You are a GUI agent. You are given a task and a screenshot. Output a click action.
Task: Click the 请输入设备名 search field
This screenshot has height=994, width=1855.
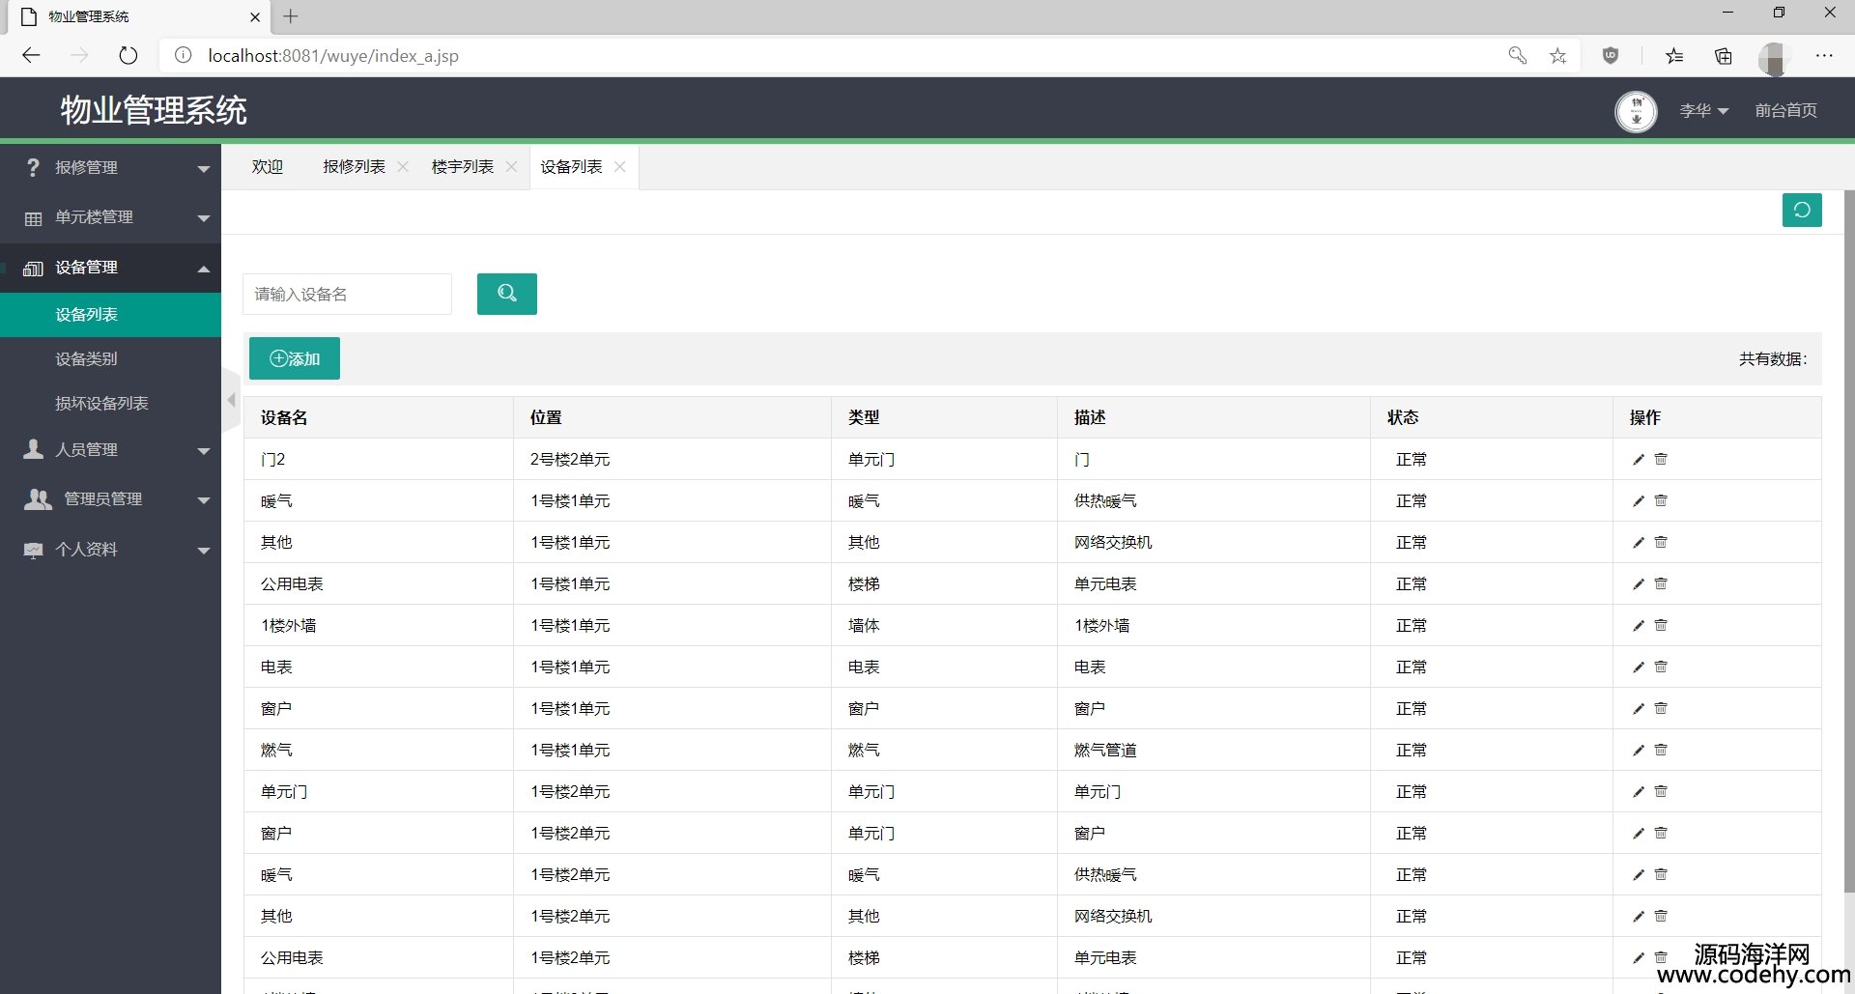347,294
